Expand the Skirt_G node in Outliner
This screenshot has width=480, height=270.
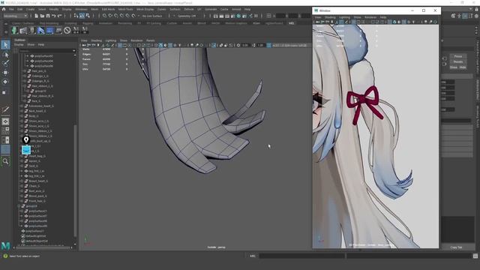(22, 166)
